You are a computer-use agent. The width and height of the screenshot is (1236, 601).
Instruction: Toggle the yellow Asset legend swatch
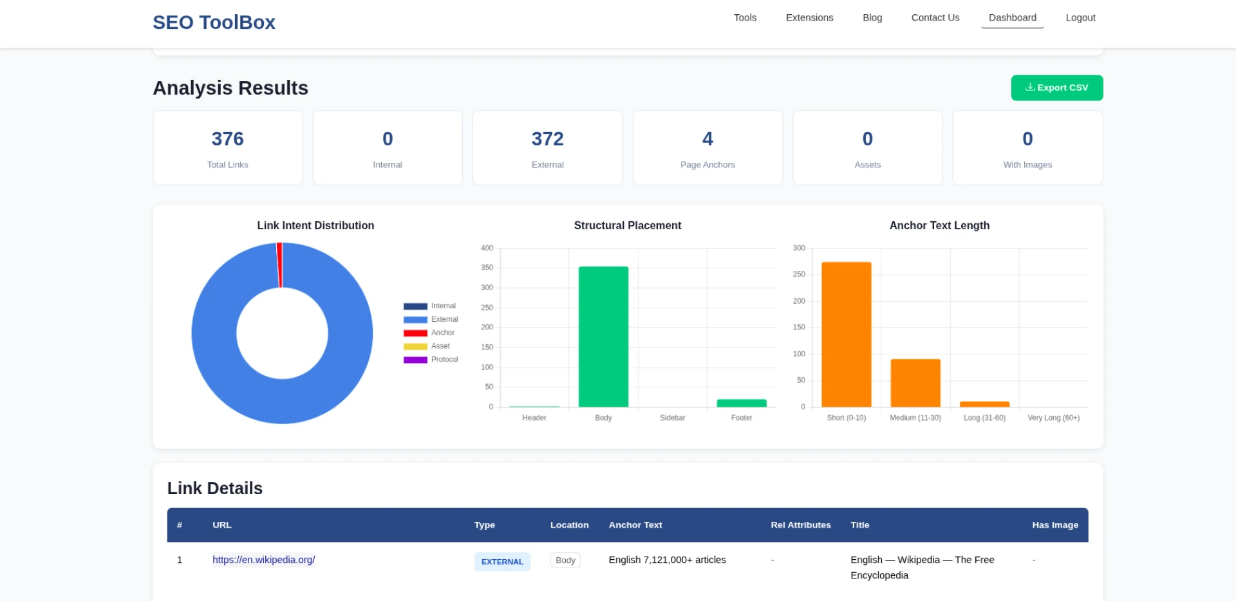pyautogui.click(x=415, y=347)
